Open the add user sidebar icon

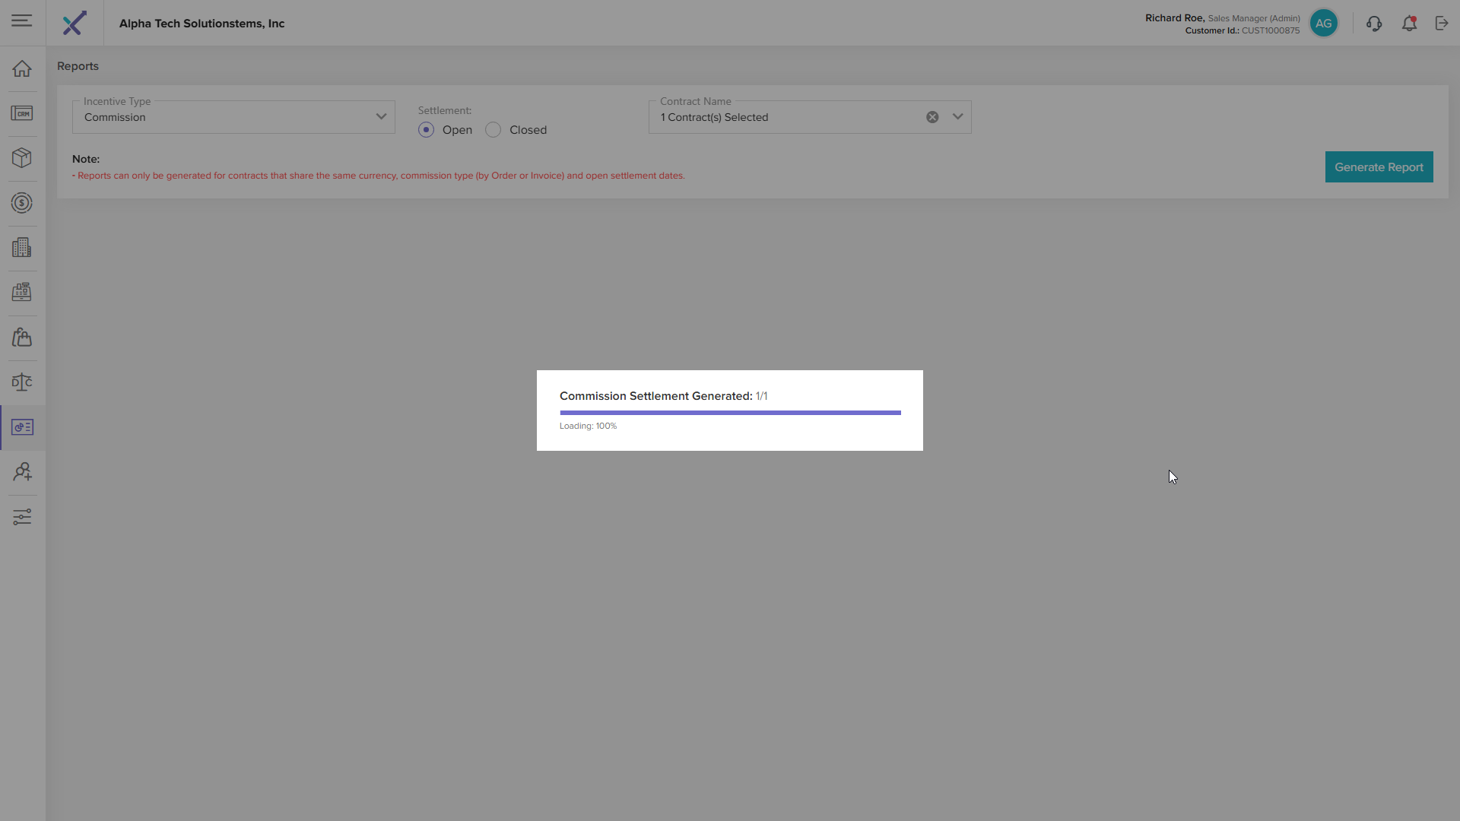(x=22, y=472)
